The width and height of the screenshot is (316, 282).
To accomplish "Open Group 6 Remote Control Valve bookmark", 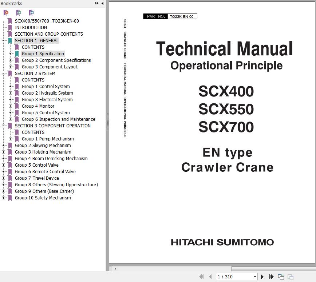I will pyautogui.click(x=45, y=172).
